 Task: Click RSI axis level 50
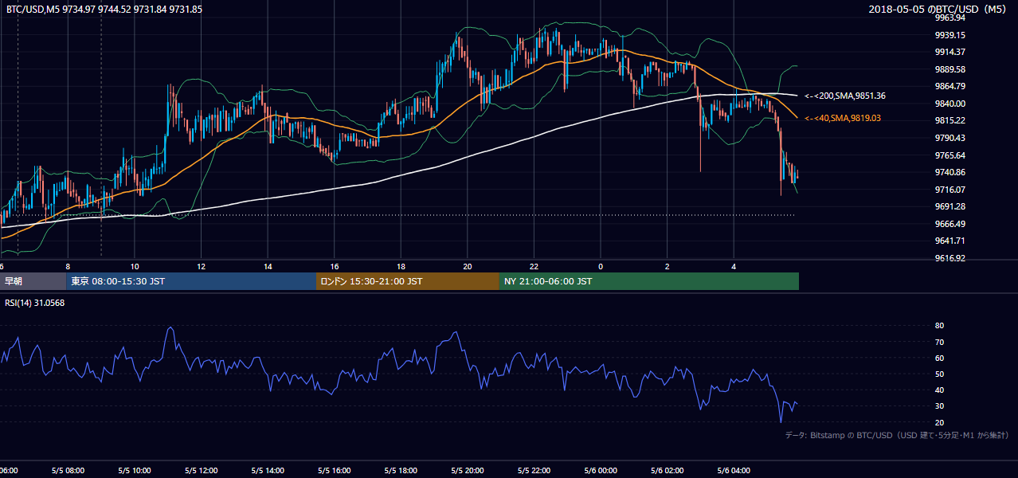pos(939,374)
